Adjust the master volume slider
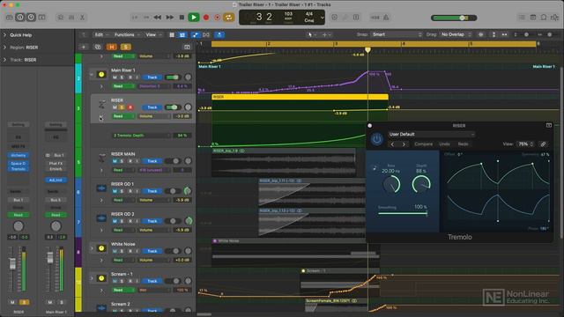The height and width of the screenshot is (317, 564). [x=455, y=18]
